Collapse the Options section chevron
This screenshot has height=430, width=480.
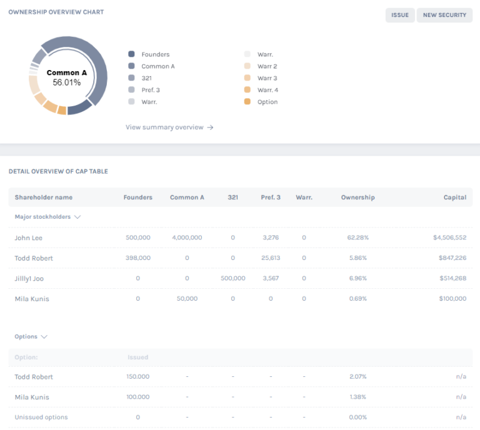44,337
